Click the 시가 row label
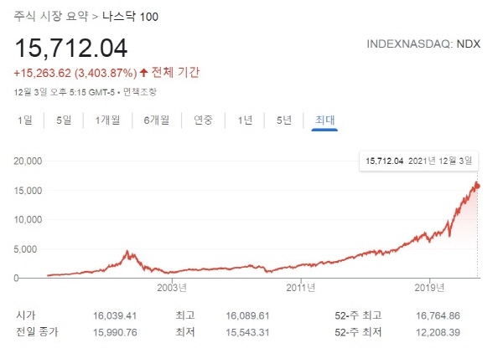 tap(26, 315)
